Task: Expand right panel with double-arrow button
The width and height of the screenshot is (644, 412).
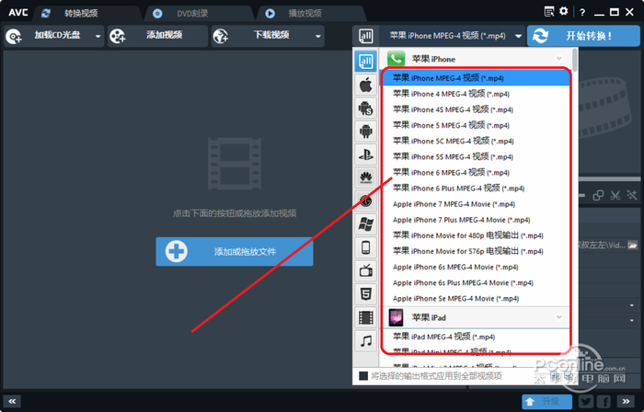Action: (x=626, y=401)
